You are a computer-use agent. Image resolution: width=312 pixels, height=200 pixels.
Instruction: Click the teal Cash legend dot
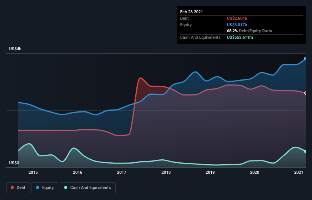[x=66, y=187]
